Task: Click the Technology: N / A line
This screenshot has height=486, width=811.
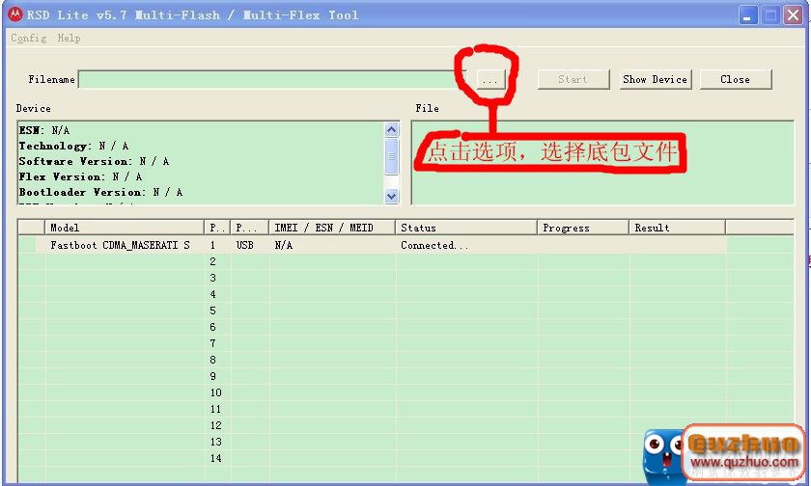Action: pos(74,146)
